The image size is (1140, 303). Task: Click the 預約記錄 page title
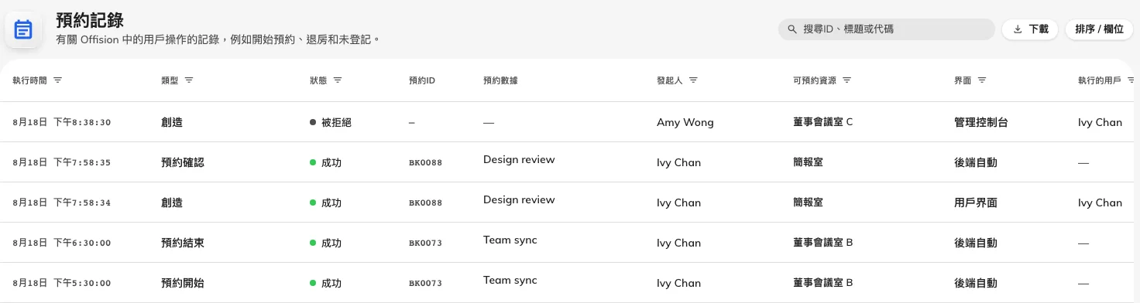click(x=90, y=21)
